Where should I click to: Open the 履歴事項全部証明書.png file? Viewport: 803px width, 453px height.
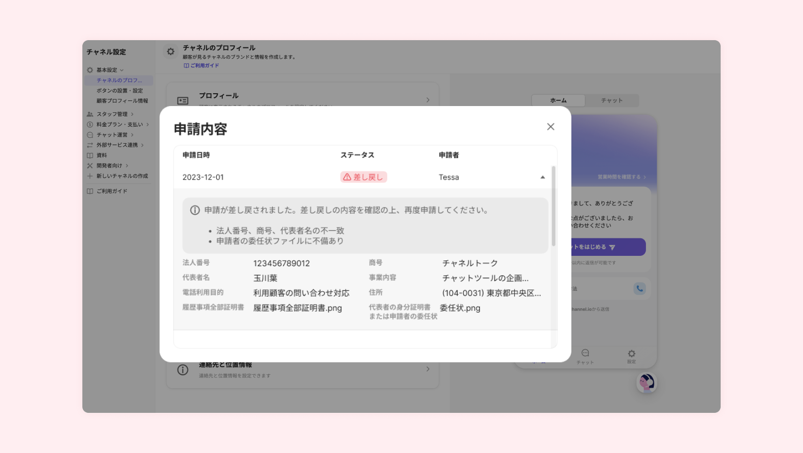tap(298, 308)
